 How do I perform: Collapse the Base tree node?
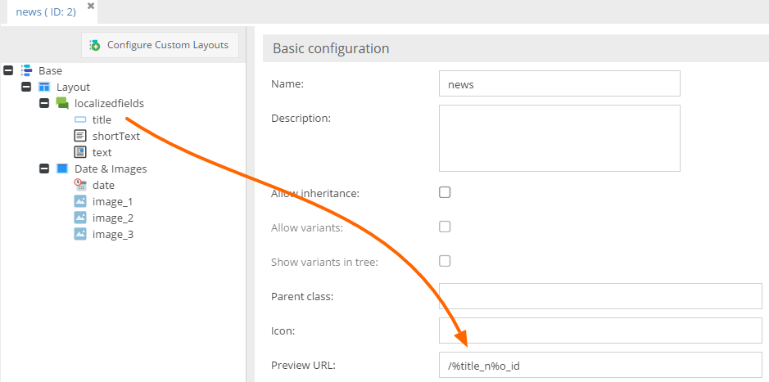[x=8, y=70]
